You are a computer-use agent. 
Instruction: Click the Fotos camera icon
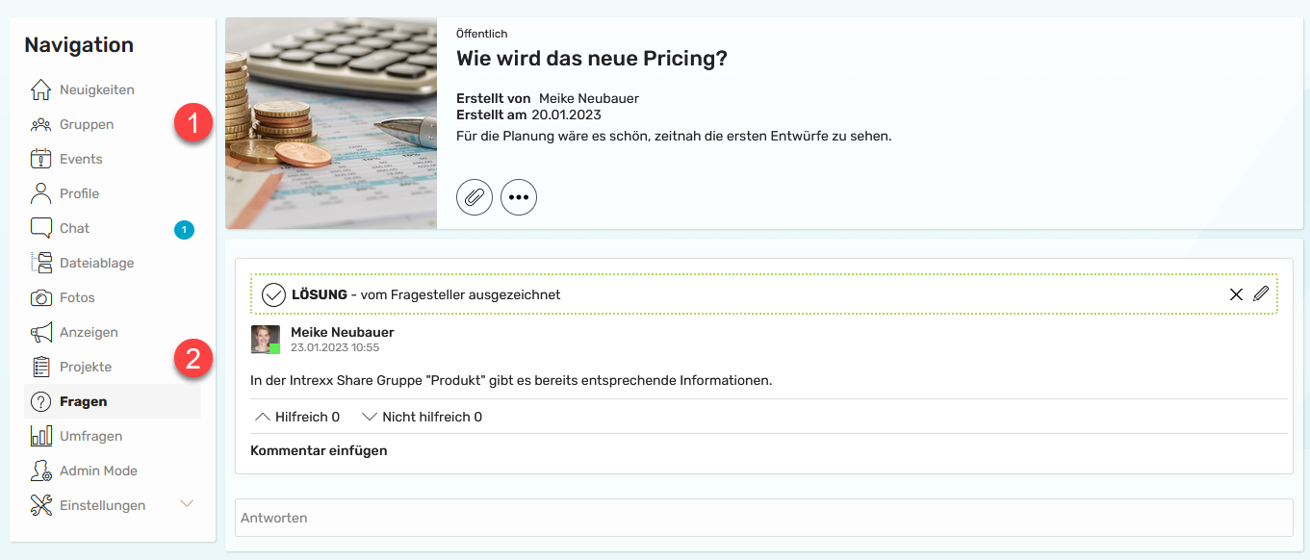(x=40, y=297)
